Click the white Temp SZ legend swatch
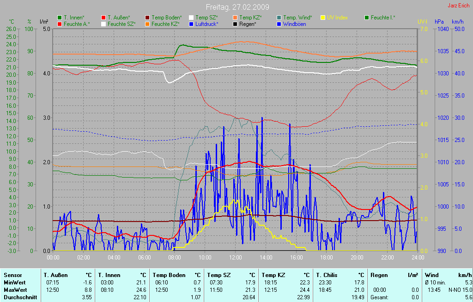This screenshot has width=473, height=302. (x=191, y=18)
